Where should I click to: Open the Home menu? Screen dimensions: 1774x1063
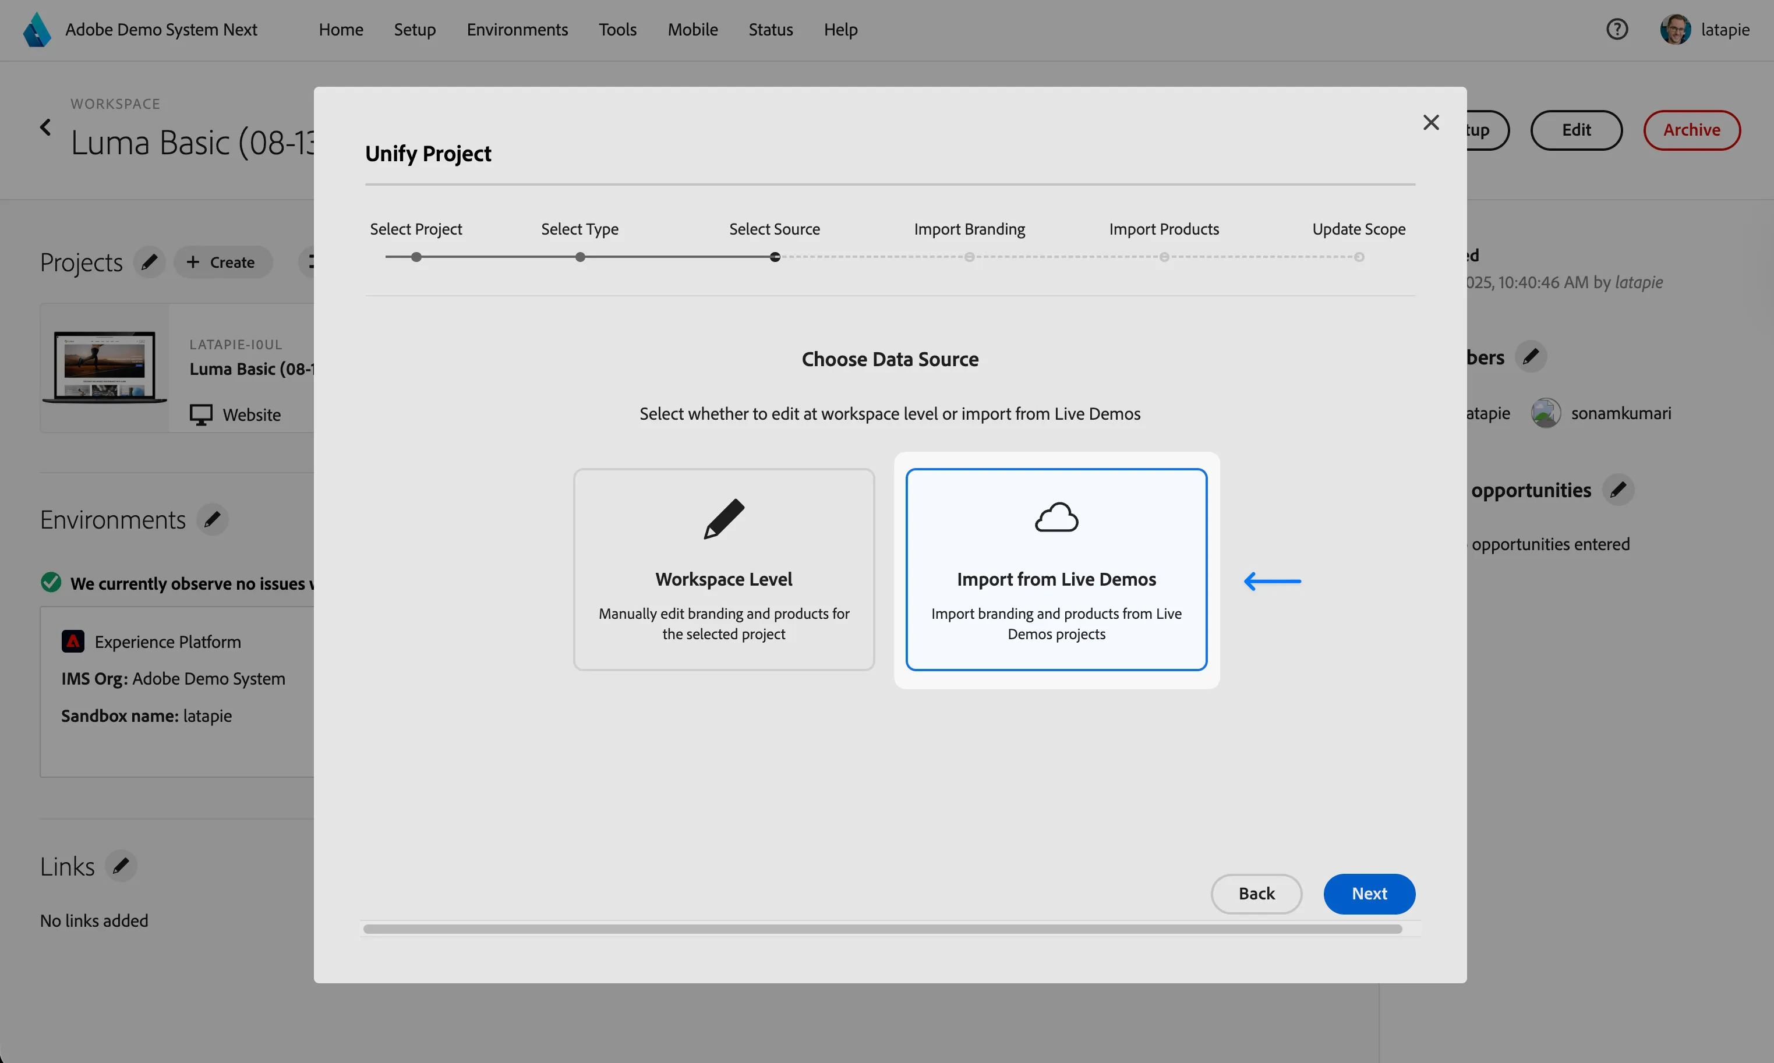341,29
